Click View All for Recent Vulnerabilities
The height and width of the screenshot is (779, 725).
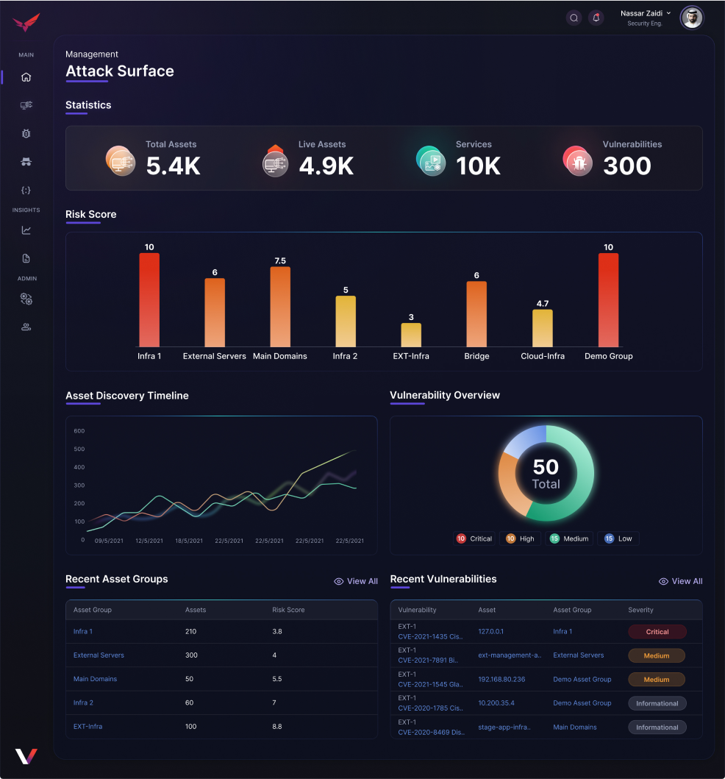[x=681, y=581]
